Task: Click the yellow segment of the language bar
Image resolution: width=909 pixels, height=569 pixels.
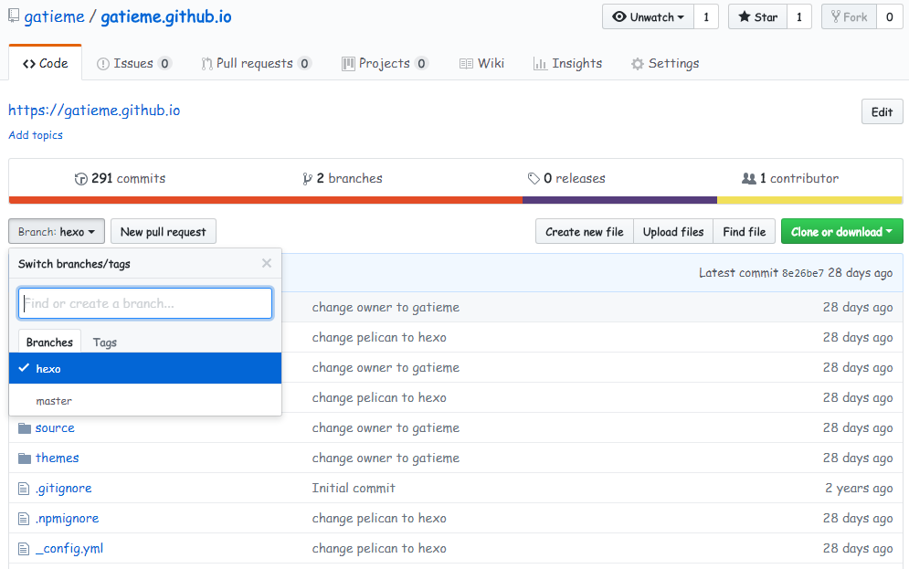Action: tap(809, 201)
